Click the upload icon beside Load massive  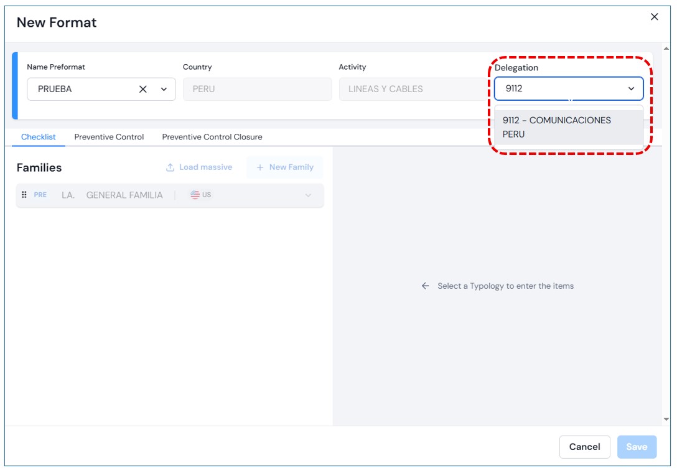click(170, 167)
